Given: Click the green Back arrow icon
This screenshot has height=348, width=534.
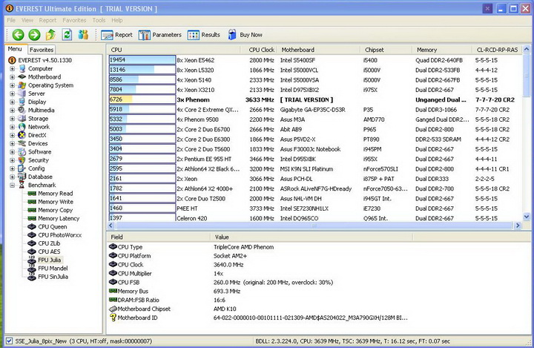Looking at the screenshot, I should coord(18,35).
